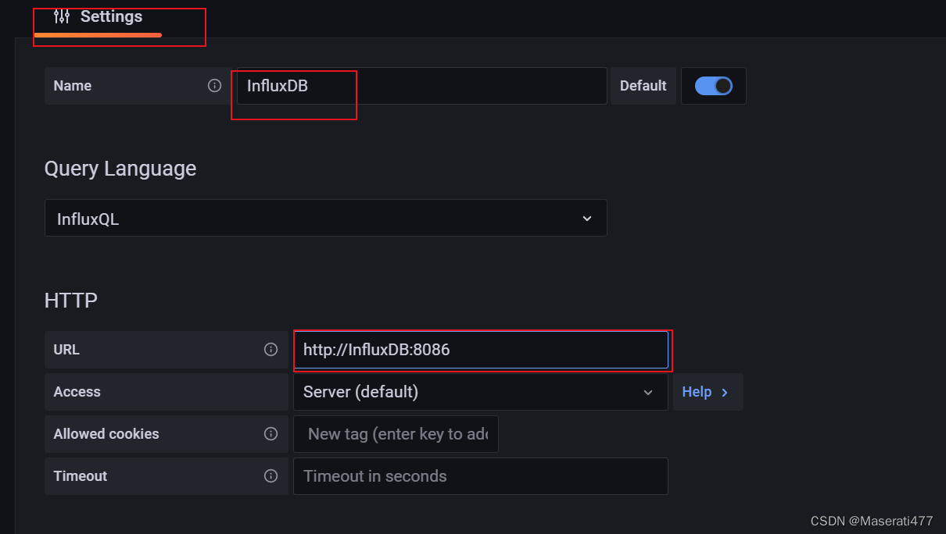Image resolution: width=946 pixels, height=534 pixels.
Task: Click into the URL field http://InfluxDB:8086
Action: point(481,350)
